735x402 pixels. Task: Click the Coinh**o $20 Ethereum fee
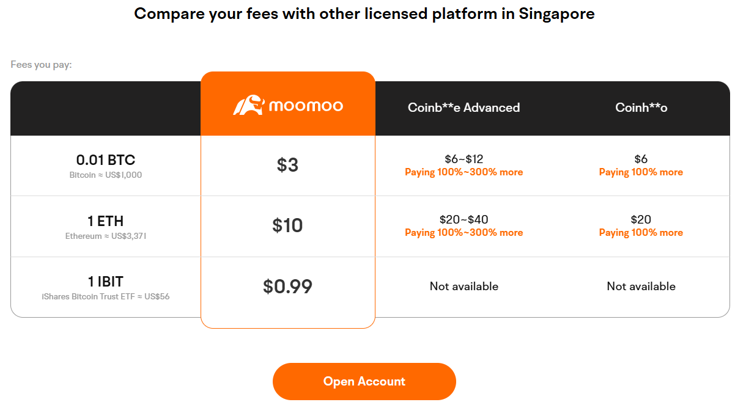coord(641,220)
